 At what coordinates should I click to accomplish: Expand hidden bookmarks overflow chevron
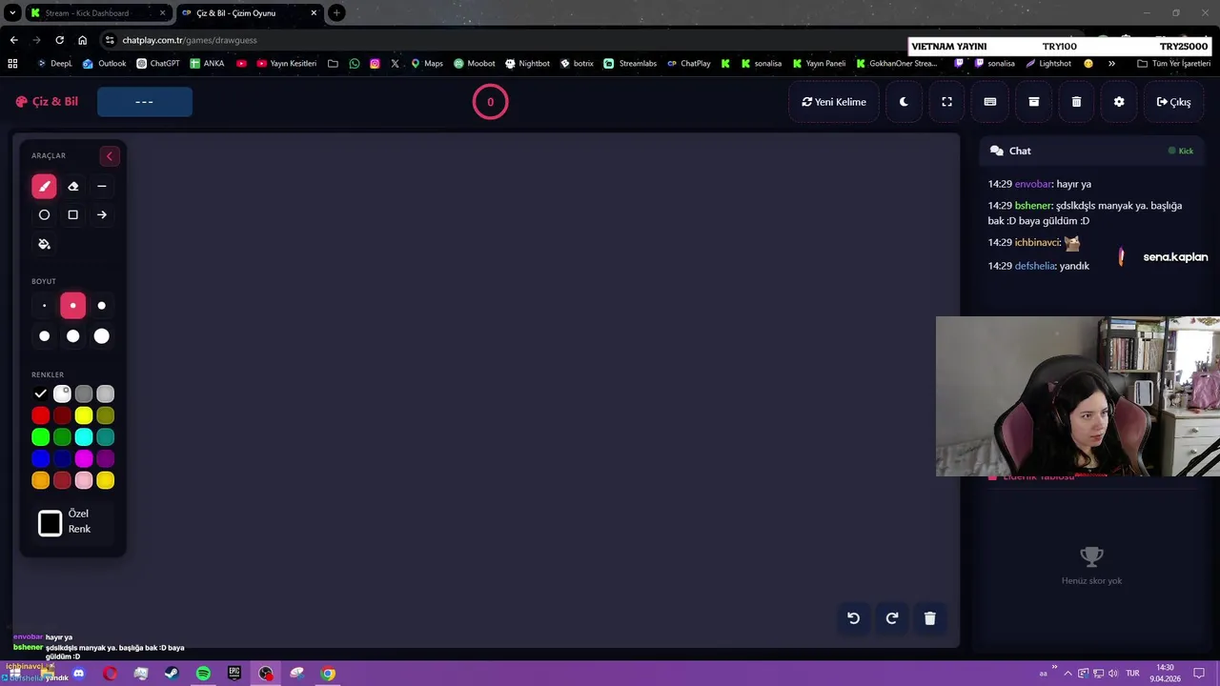coord(1111,64)
